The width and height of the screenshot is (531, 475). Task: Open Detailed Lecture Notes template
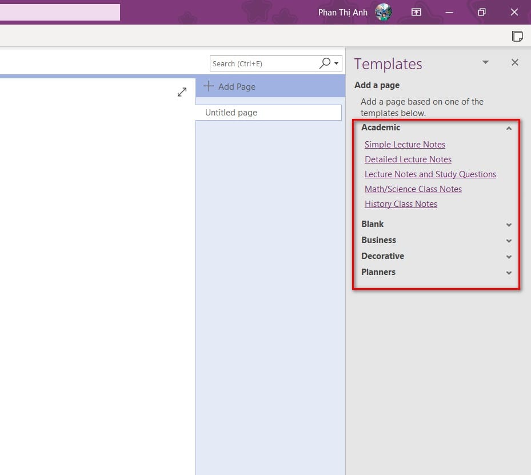click(408, 159)
